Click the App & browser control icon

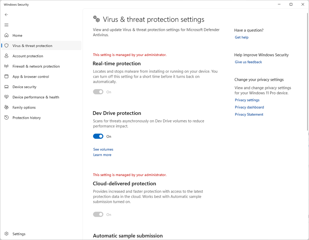click(6, 77)
